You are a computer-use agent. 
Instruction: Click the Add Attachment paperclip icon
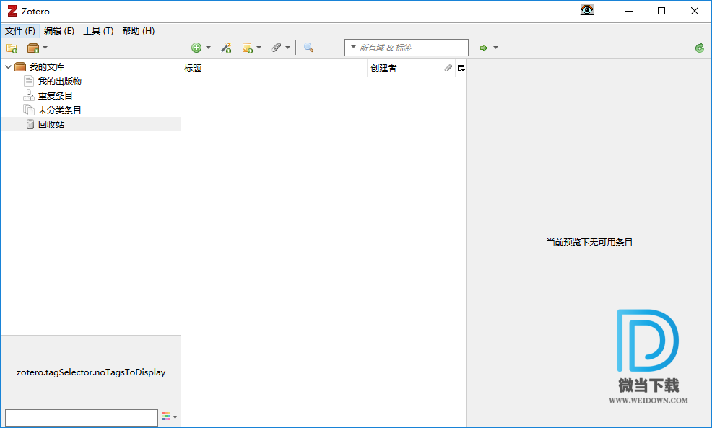[x=276, y=47]
